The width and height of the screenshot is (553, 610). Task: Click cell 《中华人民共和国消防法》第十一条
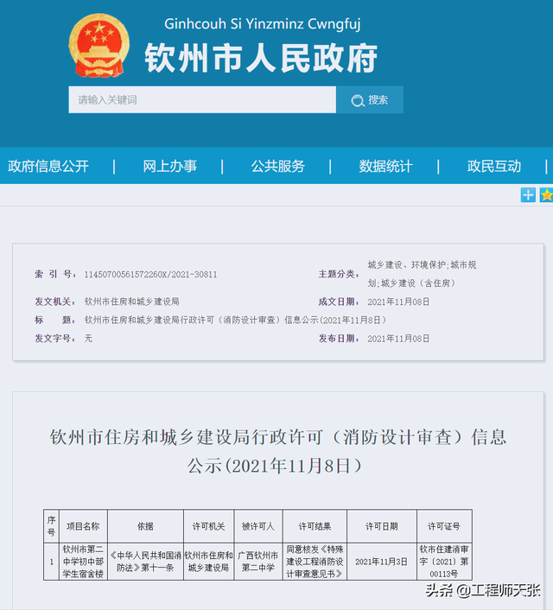point(145,562)
